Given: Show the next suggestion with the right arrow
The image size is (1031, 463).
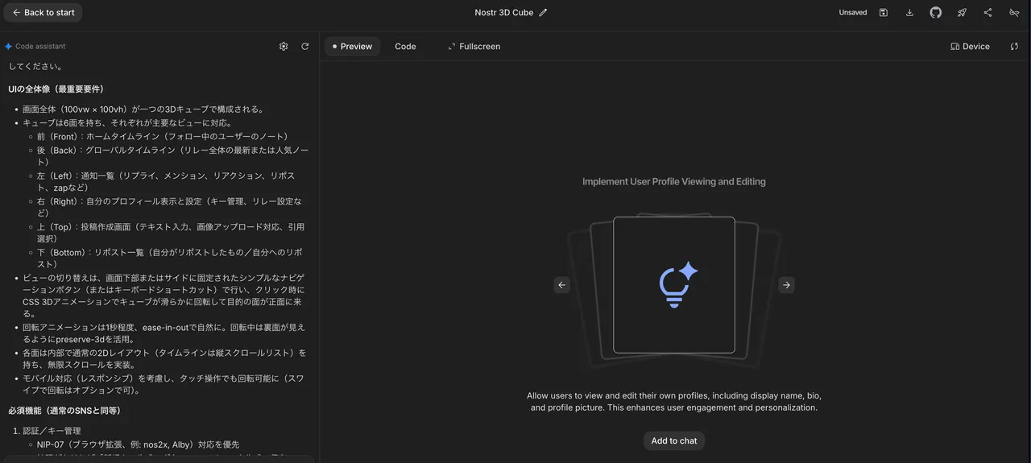Looking at the screenshot, I should pos(786,285).
